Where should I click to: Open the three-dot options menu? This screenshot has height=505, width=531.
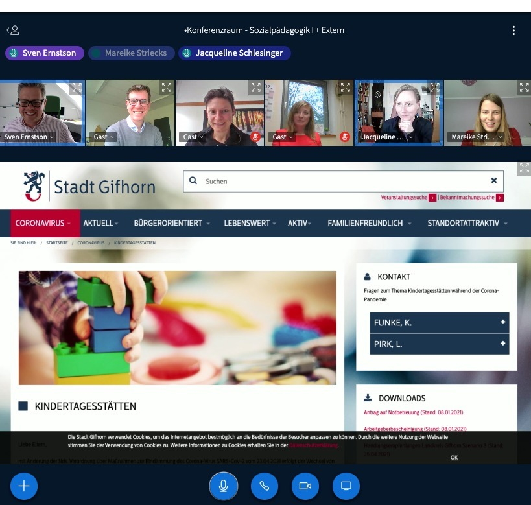tap(513, 30)
